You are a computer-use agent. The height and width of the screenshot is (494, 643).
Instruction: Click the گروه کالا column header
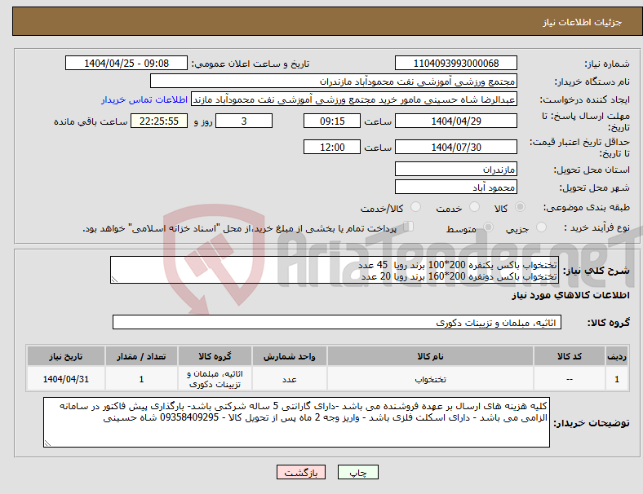[215, 356]
